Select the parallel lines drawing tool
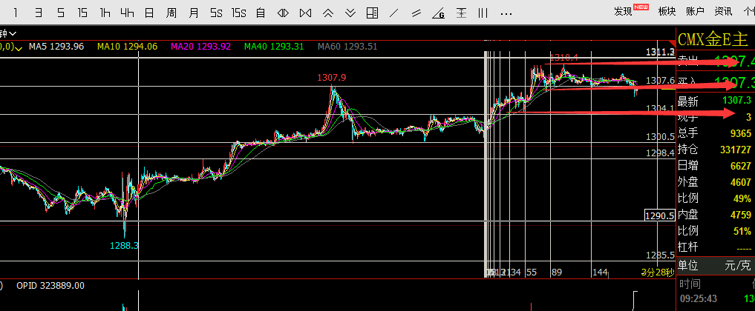 416,13
